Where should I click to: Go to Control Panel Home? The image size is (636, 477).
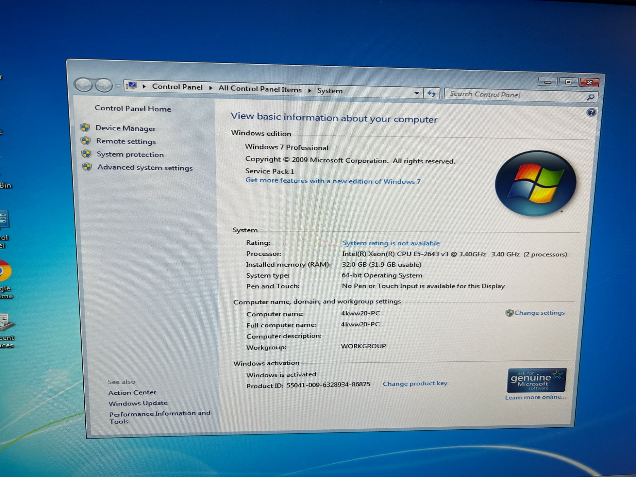tap(133, 109)
